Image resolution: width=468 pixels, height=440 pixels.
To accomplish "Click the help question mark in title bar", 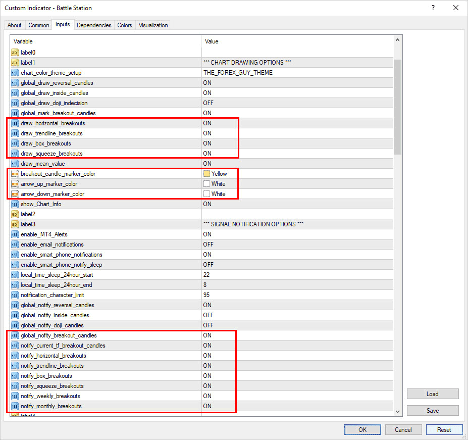I will (x=433, y=8).
